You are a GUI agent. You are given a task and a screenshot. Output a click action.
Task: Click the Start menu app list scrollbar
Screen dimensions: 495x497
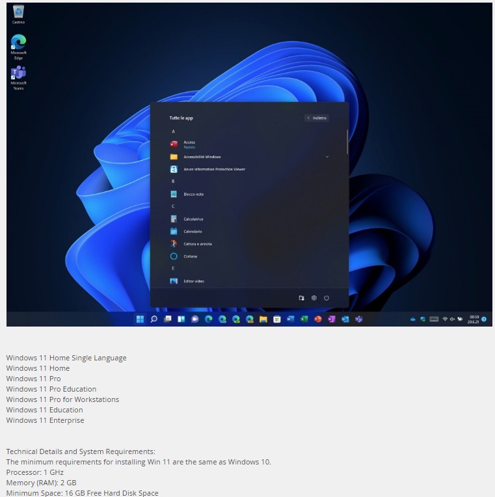[x=347, y=142]
